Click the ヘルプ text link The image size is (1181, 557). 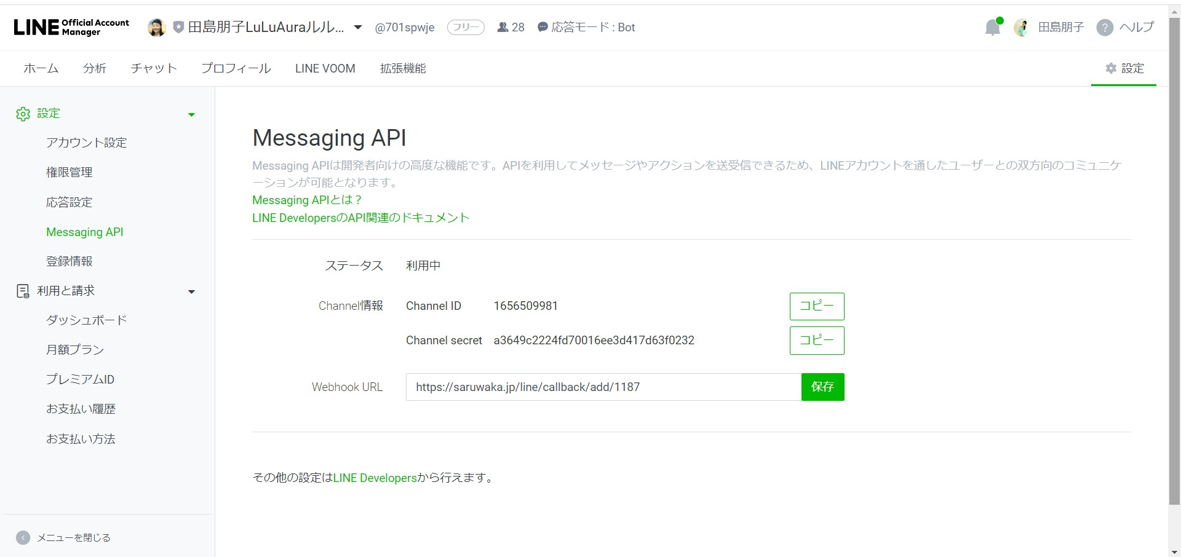coord(1137,27)
